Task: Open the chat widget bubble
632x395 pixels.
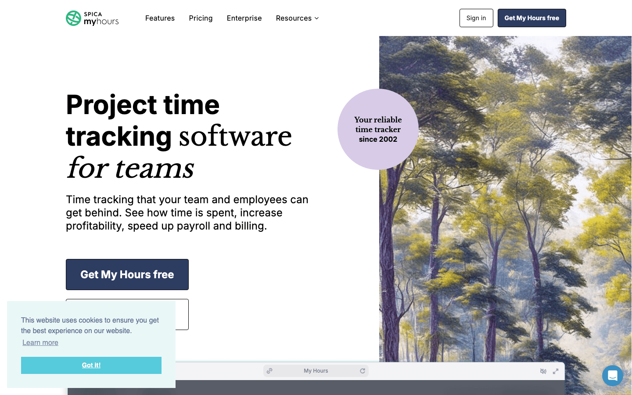Action: click(613, 376)
